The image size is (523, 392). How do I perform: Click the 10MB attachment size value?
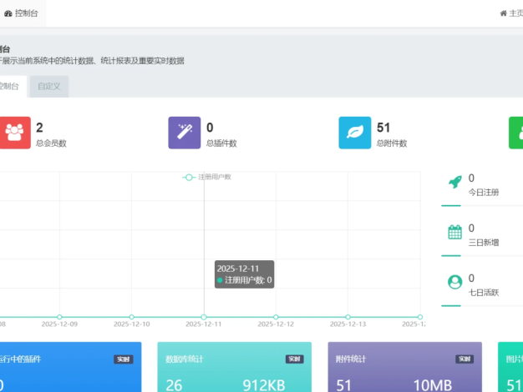433,385
